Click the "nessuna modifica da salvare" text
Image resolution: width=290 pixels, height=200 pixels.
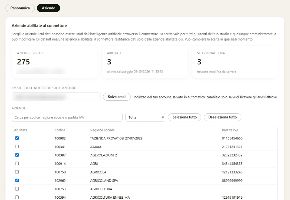[x=216, y=72]
